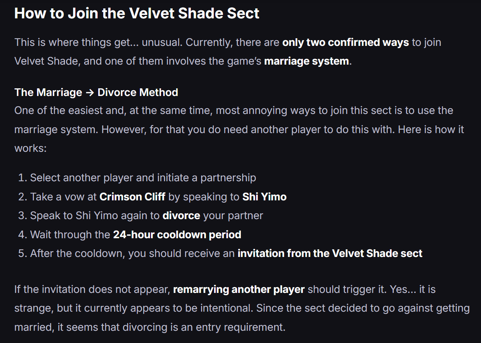
Task: Click the "How to Join the Velvet Shade Sect" heading
Action: tap(136, 13)
